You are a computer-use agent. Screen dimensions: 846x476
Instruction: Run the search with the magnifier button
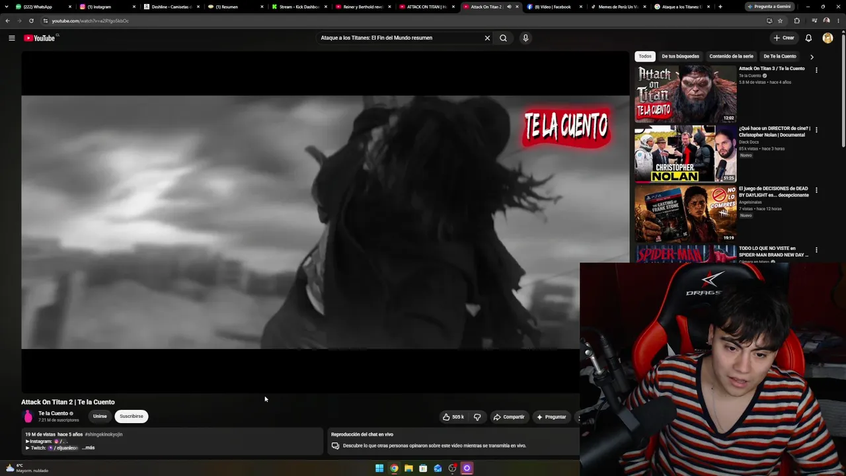[x=504, y=38]
